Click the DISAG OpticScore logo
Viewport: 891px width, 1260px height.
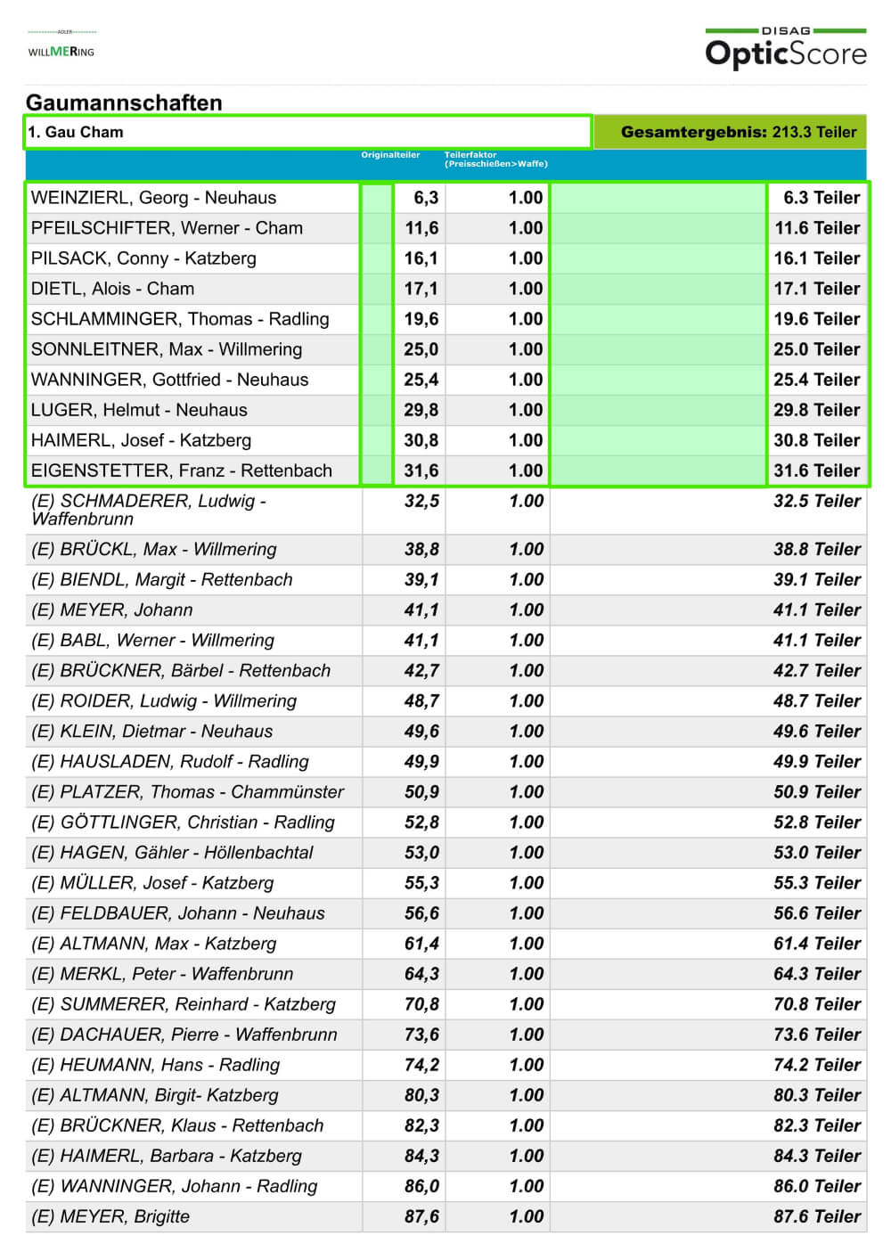(x=785, y=48)
